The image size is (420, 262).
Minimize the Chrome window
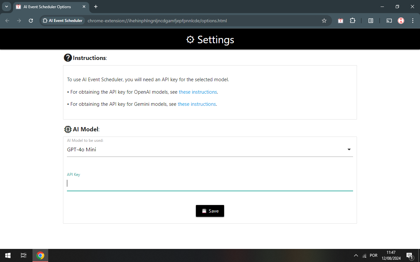pyautogui.click(x=382, y=7)
